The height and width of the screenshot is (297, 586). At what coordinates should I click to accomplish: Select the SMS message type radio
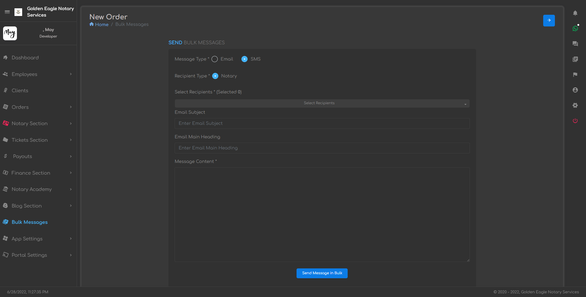coord(245,59)
